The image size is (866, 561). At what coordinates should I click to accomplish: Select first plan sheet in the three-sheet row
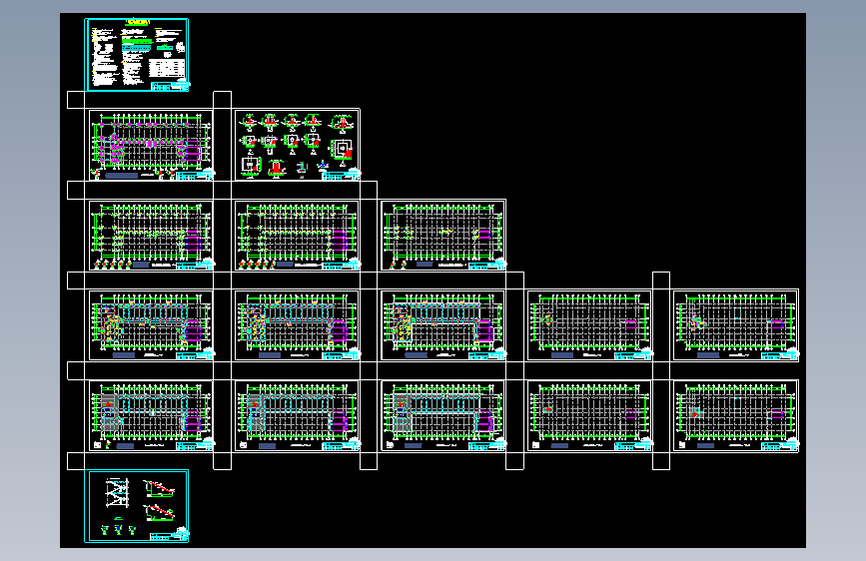[x=151, y=236]
